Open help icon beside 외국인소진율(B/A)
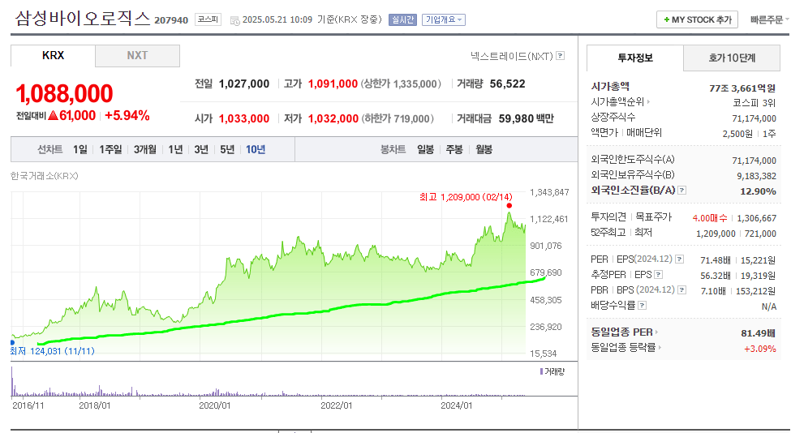This screenshot has width=791, height=433. [682, 190]
